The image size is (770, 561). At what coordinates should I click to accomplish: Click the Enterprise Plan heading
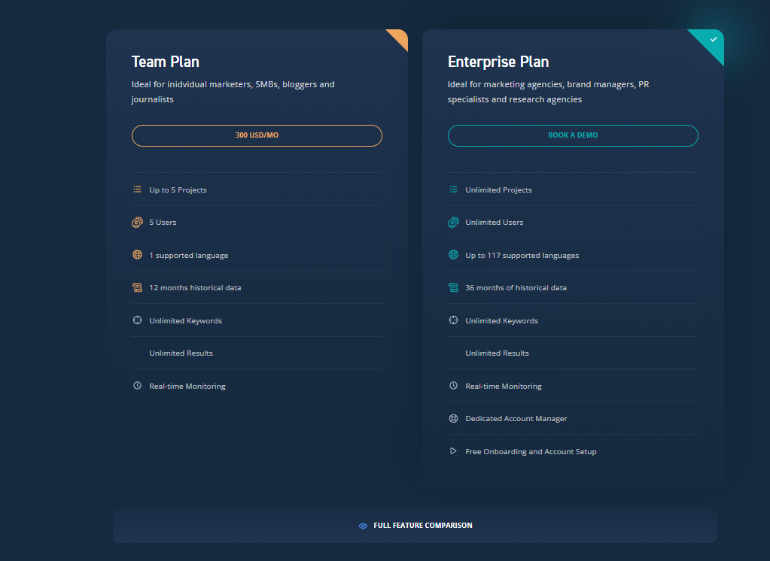point(498,62)
